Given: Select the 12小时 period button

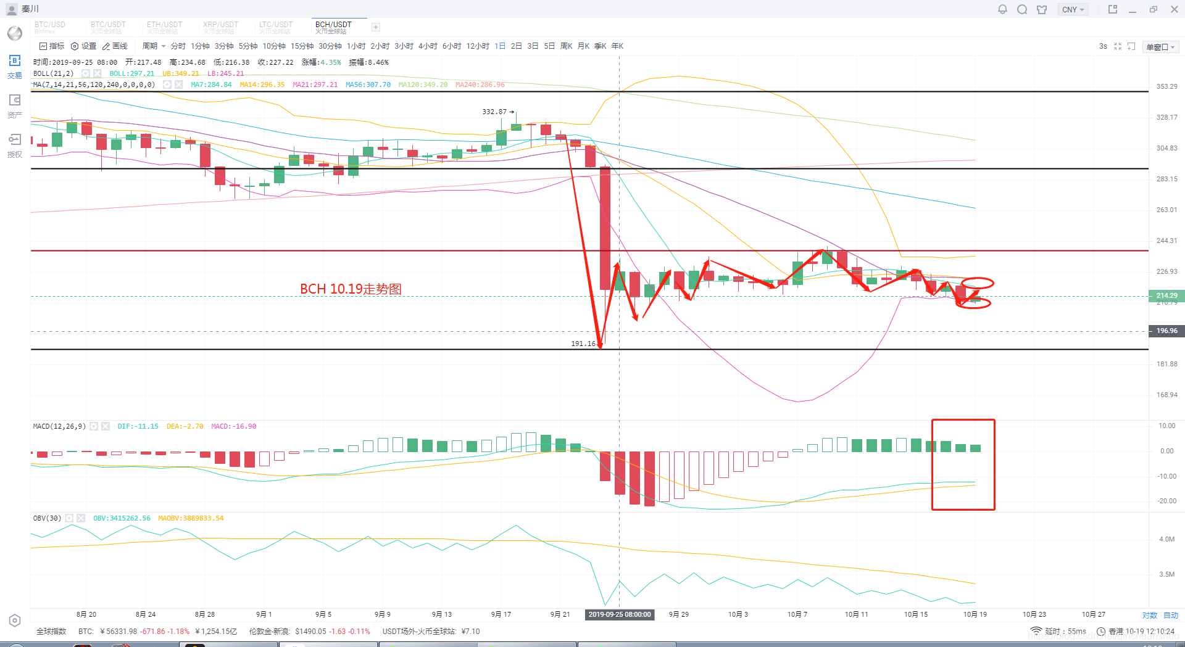Looking at the screenshot, I should (478, 46).
